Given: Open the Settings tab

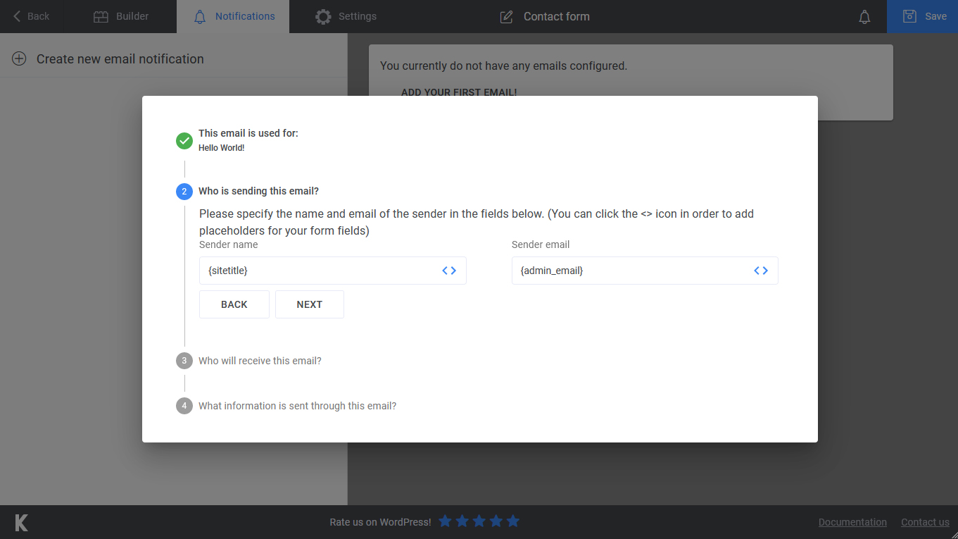Looking at the screenshot, I should (346, 16).
